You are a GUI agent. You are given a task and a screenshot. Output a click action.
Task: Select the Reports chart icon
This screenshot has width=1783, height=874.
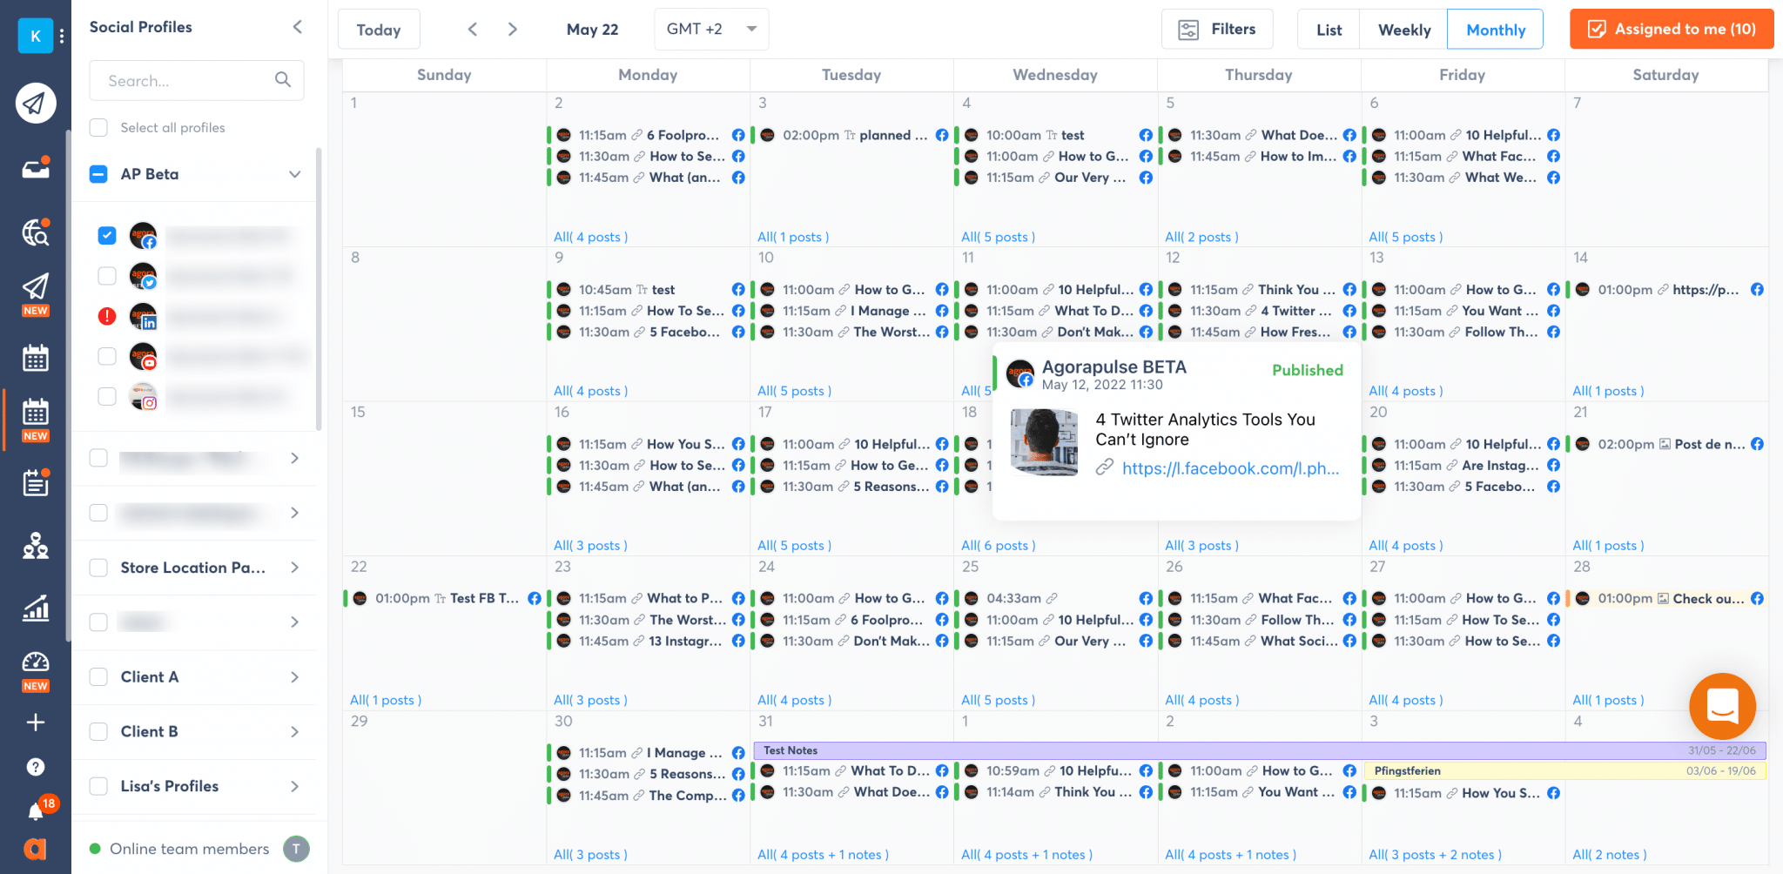coord(35,609)
